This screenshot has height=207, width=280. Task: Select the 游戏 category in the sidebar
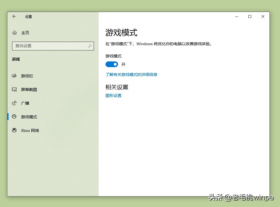point(16,59)
